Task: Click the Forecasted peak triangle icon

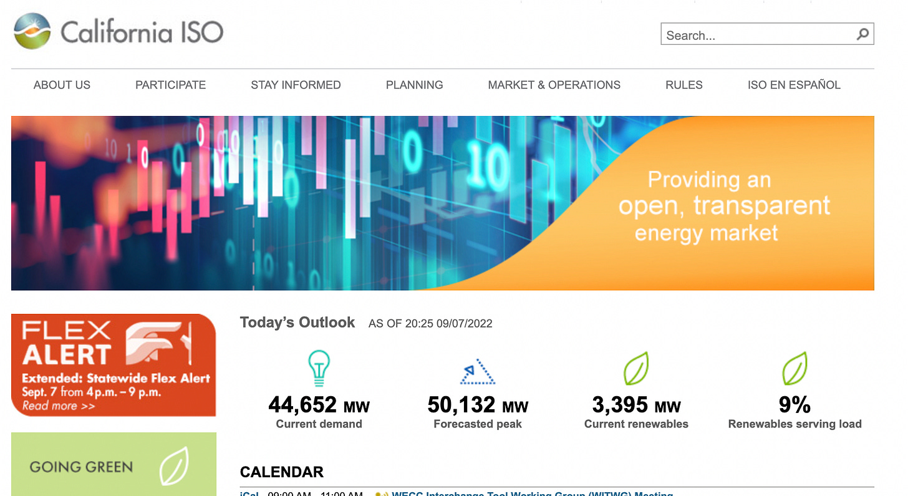Action: click(x=478, y=371)
